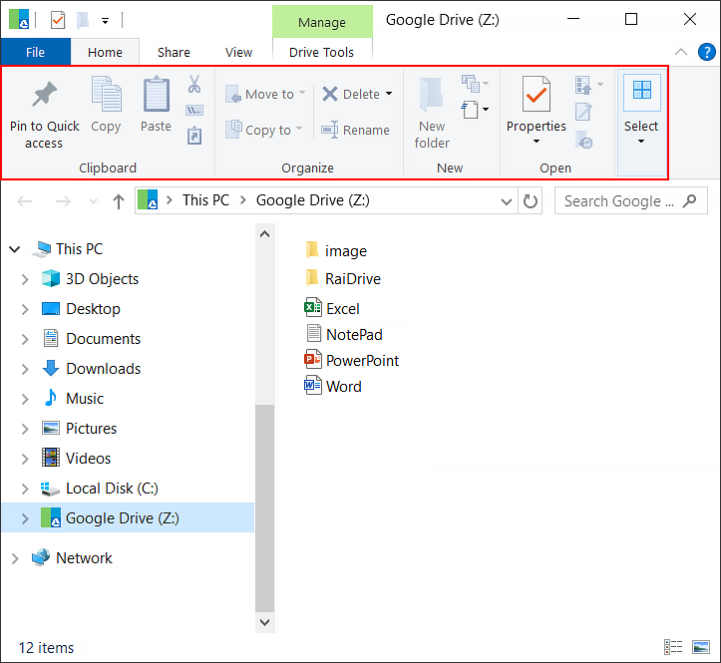Open the RaiDrive folder
Screen dimensions: 721x663
[x=343, y=278]
